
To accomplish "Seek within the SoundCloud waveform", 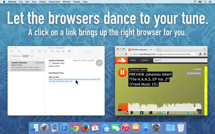I will pyautogui.click(x=160, y=107).
